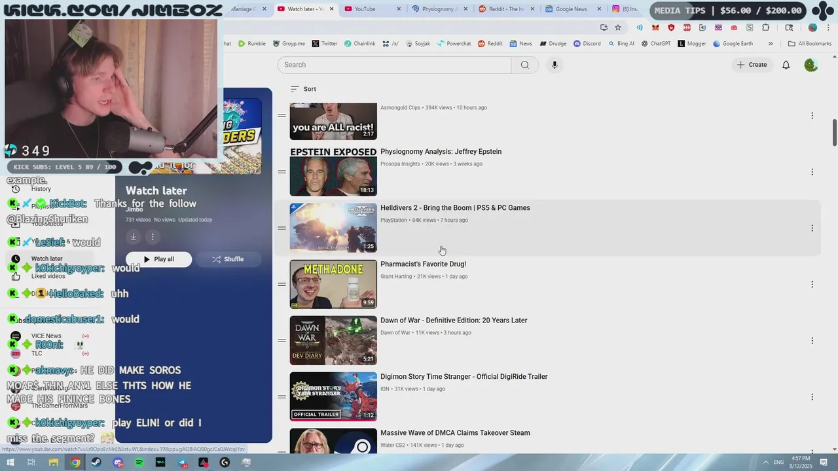Open 'Dawn of War - Definitive Edition' title

click(x=454, y=321)
